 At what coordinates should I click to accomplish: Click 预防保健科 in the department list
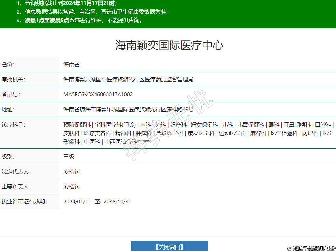click(x=77, y=125)
